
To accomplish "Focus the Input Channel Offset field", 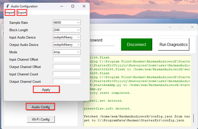I will 67,59.
